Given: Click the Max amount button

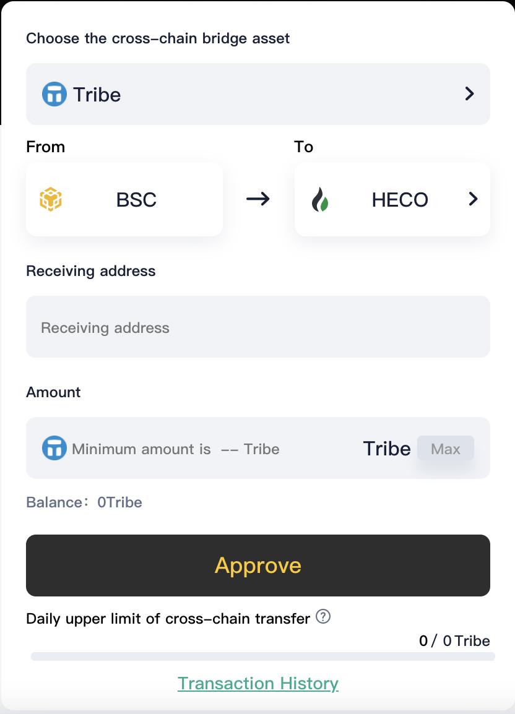Looking at the screenshot, I should tap(446, 449).
